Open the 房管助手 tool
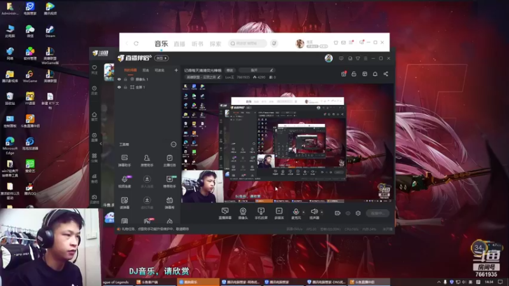The height and width of the screenshot is (286, 509). coord(147,161)
